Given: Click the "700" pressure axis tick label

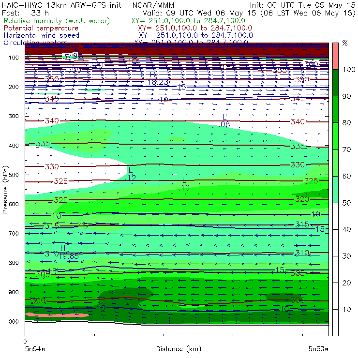Looking at the screenshot, I should click(14, 233).
